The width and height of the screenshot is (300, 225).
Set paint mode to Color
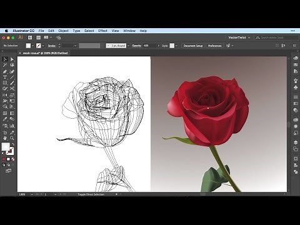pos(4,159)
